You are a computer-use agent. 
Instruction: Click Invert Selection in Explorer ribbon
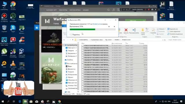point(175,34)
